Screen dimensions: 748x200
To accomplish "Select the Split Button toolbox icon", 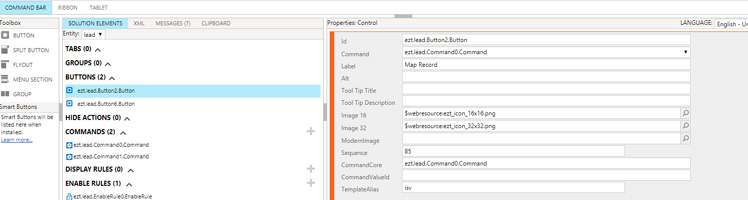I will click(x=5, y=50).
